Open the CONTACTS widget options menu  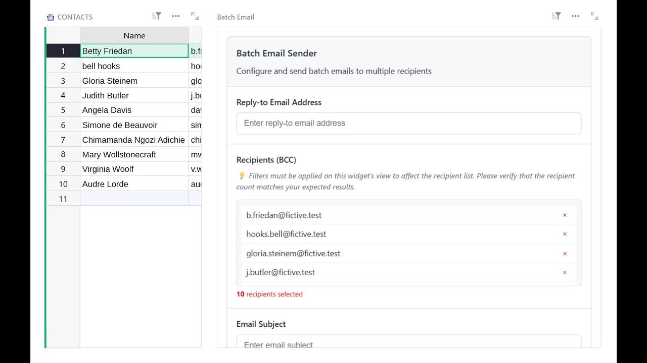pos(176,16)
